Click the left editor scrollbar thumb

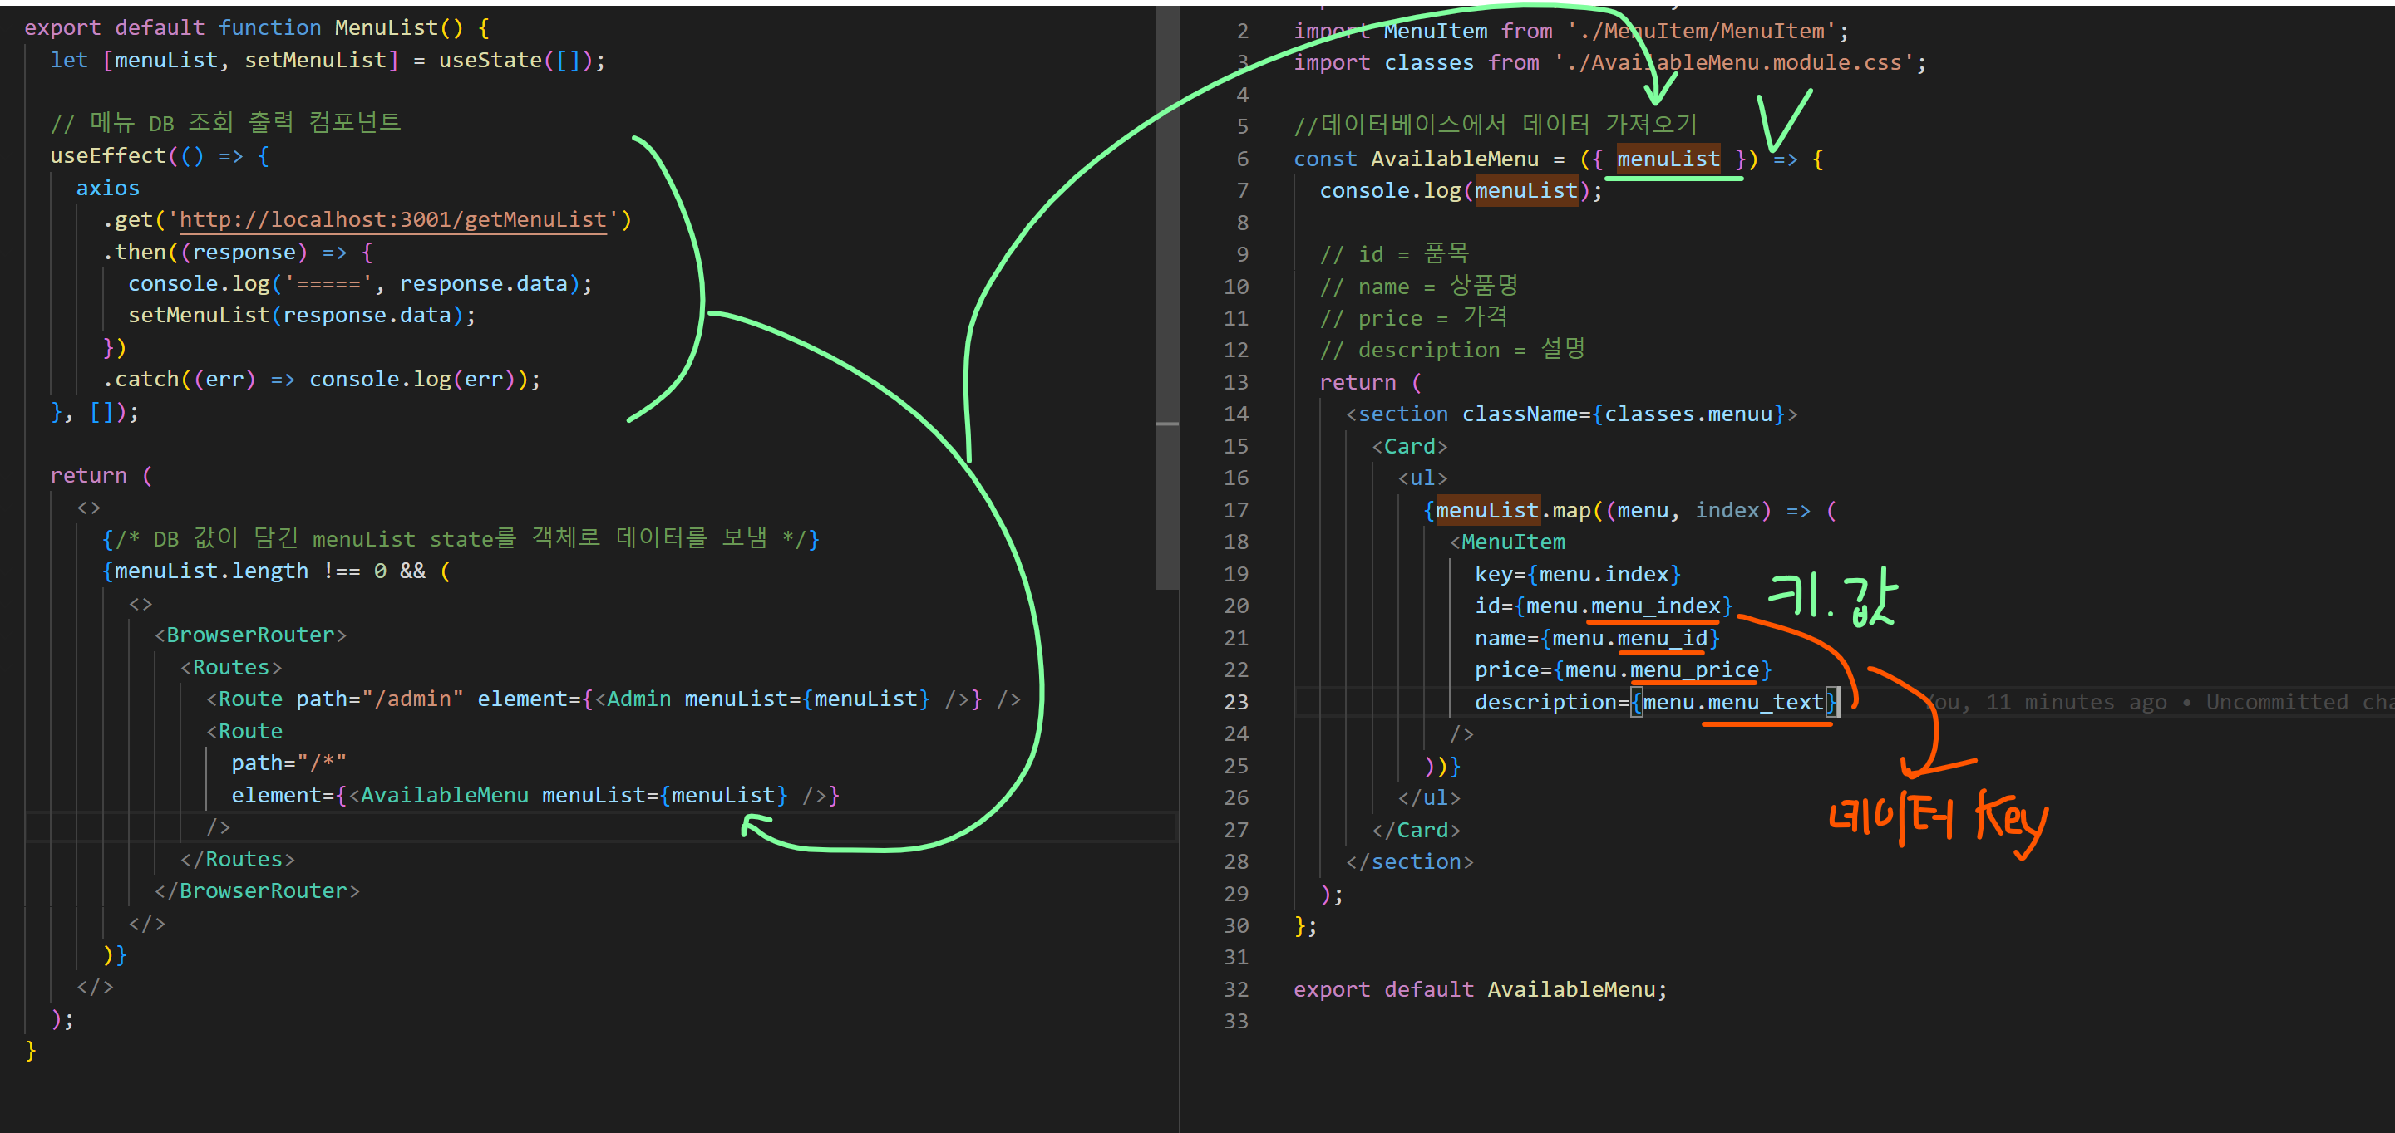(1167, 278)
